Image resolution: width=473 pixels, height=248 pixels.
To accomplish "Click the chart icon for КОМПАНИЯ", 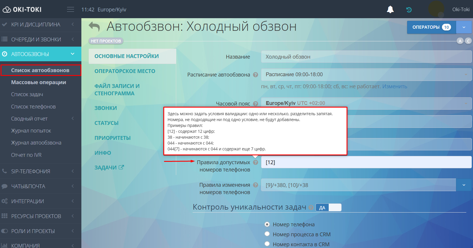I will click(4, 246).
